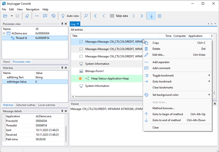The width and height of the screenshot is (219, 152).
Task: Expand Set background color submenu
Action: [x=177, y=95]
